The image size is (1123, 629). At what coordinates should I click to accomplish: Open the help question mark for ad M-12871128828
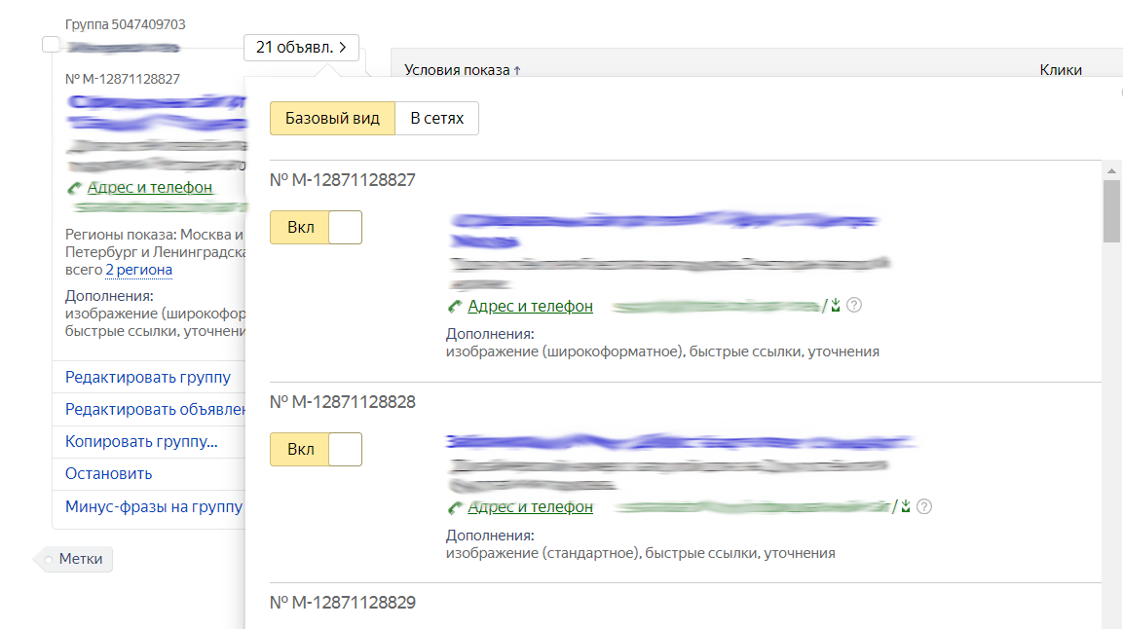[924, 506]
